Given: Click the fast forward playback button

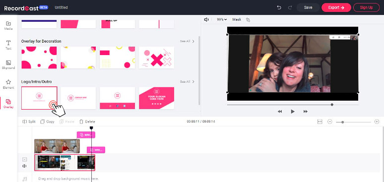Looking at the screenshot, I should point(306,112).
